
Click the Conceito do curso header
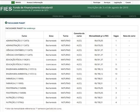(79, 35)
